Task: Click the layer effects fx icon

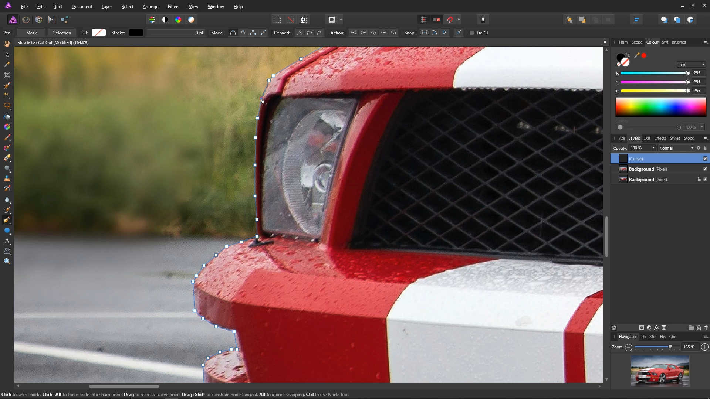Action: (x=656, y=328)
